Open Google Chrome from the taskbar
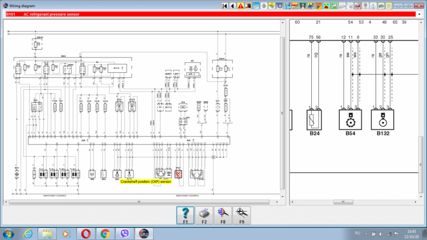 click(x=105, y=234)
